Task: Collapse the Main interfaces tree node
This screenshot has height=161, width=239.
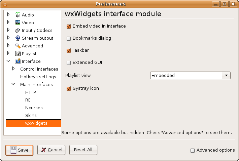Action: click(x=13, y=84)
